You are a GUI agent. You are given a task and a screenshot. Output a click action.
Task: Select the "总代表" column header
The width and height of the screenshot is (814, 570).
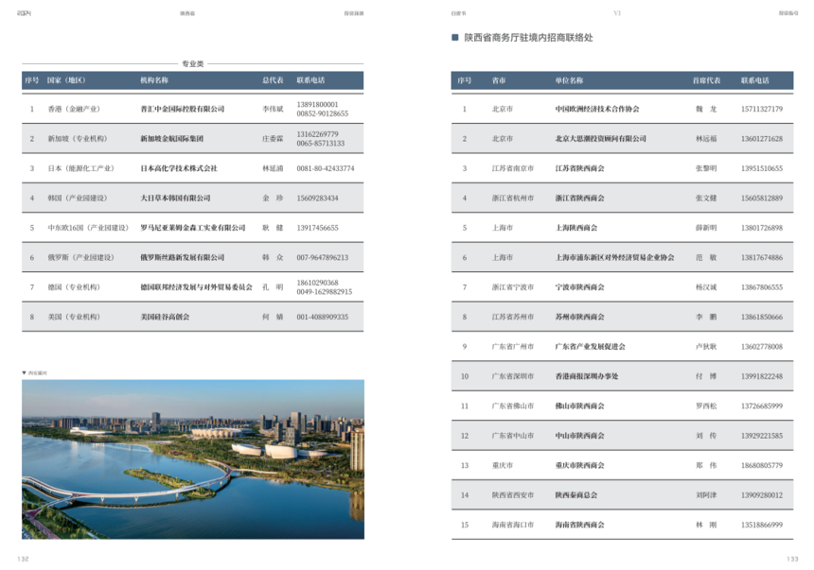[273, 80]
